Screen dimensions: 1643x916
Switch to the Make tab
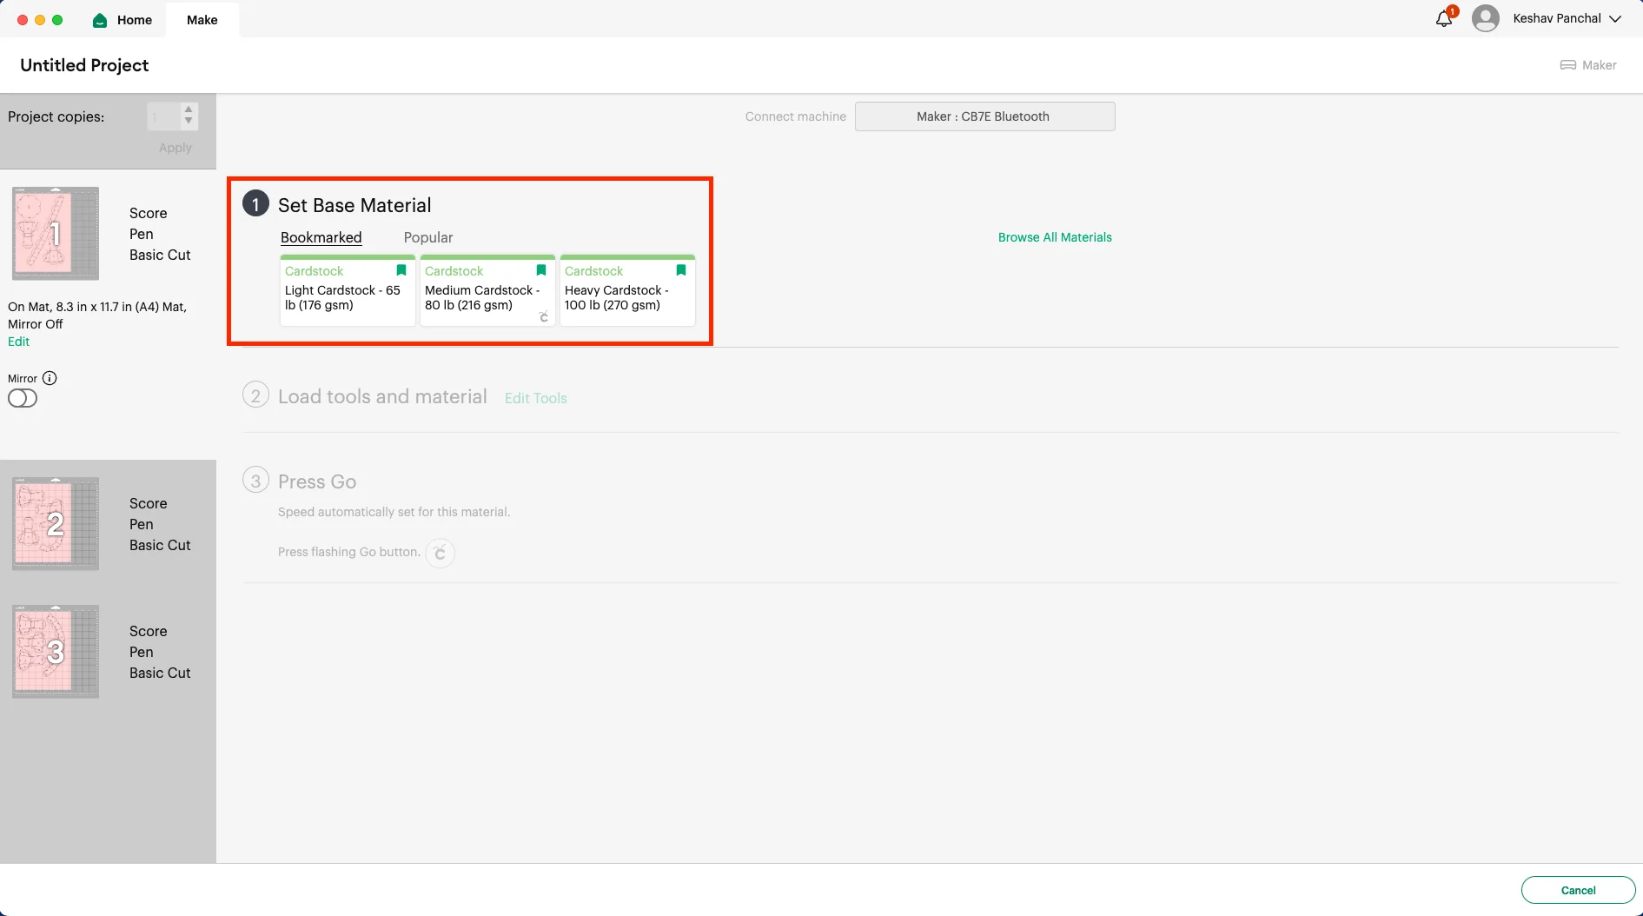point(202,20)
